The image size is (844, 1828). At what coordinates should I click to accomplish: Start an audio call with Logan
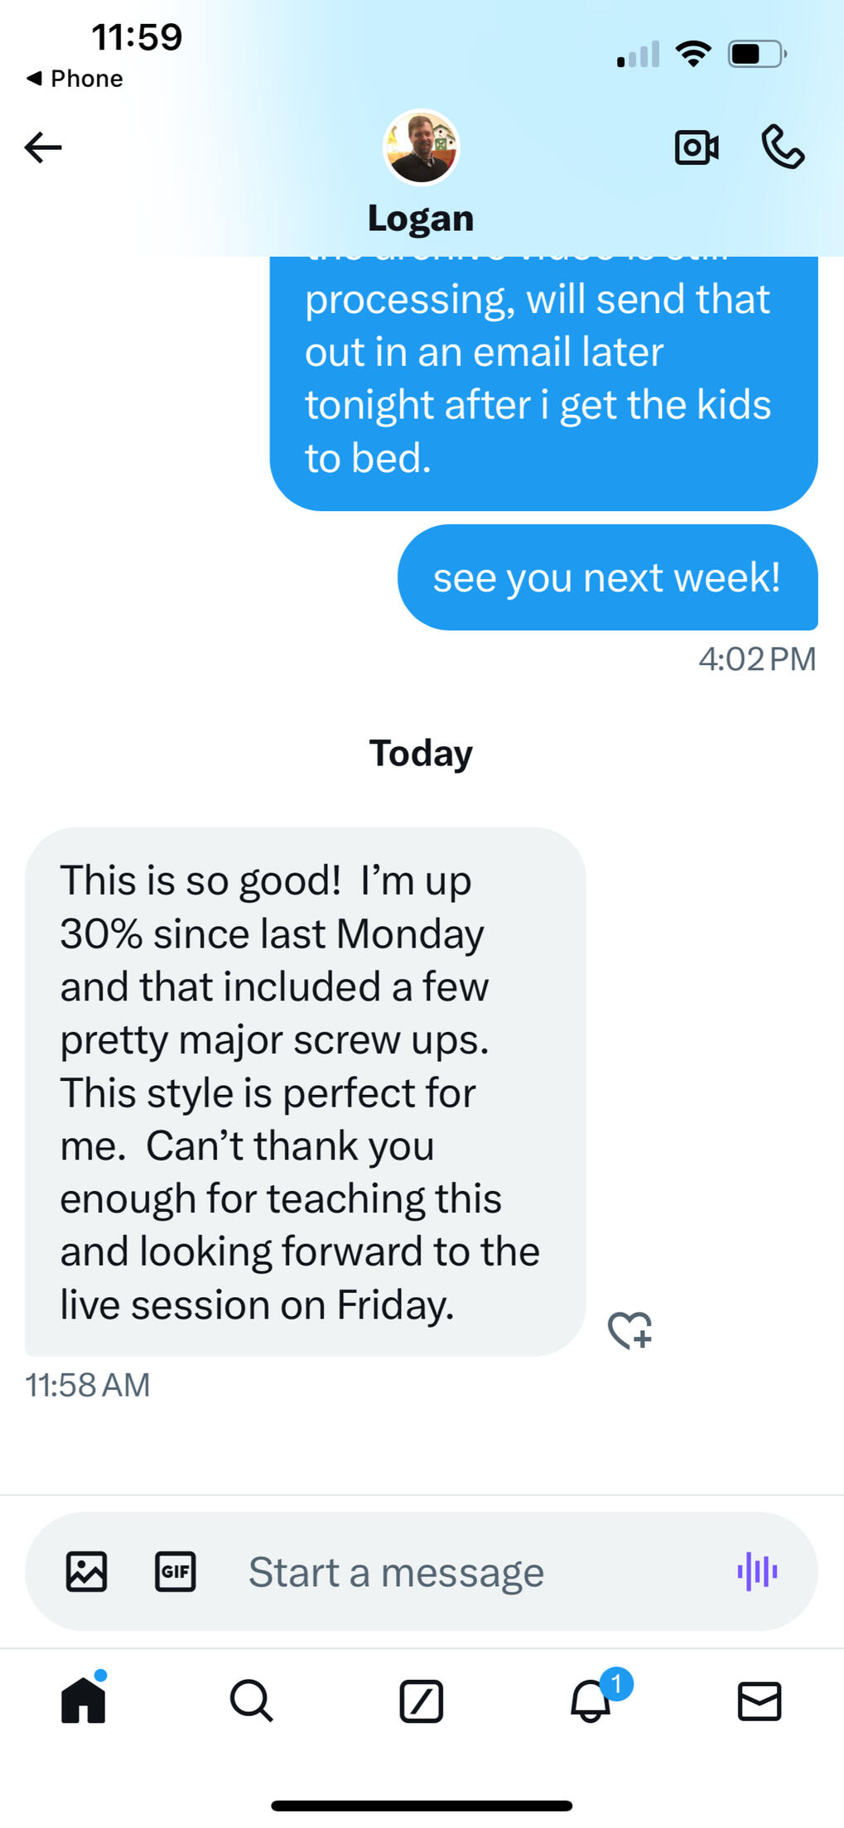[782, 147]
